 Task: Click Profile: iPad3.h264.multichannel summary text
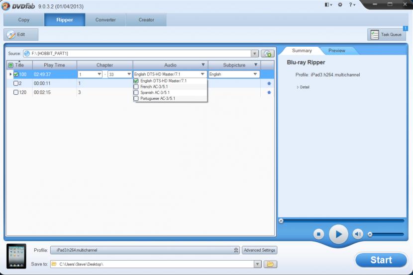click(x=327, y=75)
